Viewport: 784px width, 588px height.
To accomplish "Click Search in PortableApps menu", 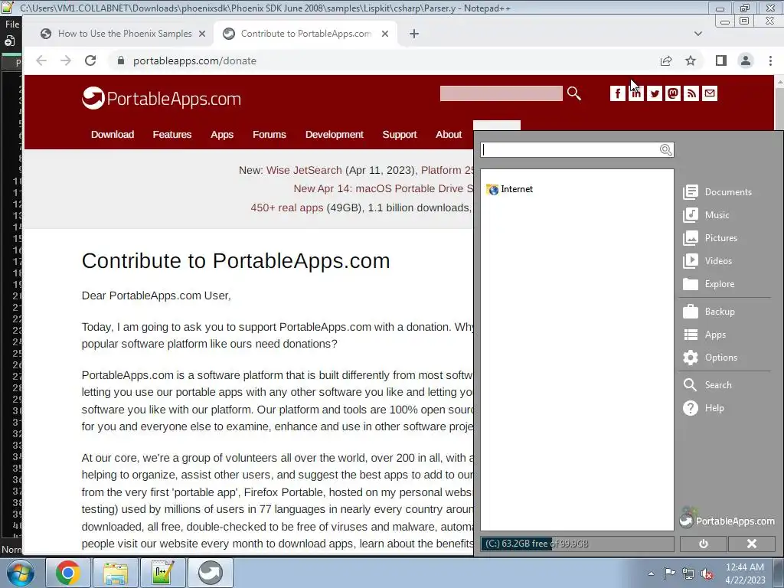I will [707, 385].
